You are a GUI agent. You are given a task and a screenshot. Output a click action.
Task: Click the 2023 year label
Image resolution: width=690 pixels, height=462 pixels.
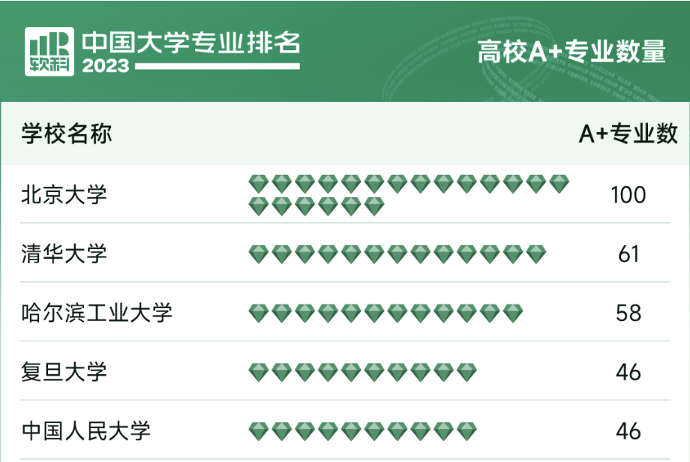pyautogui.click(x=106, y=66)
